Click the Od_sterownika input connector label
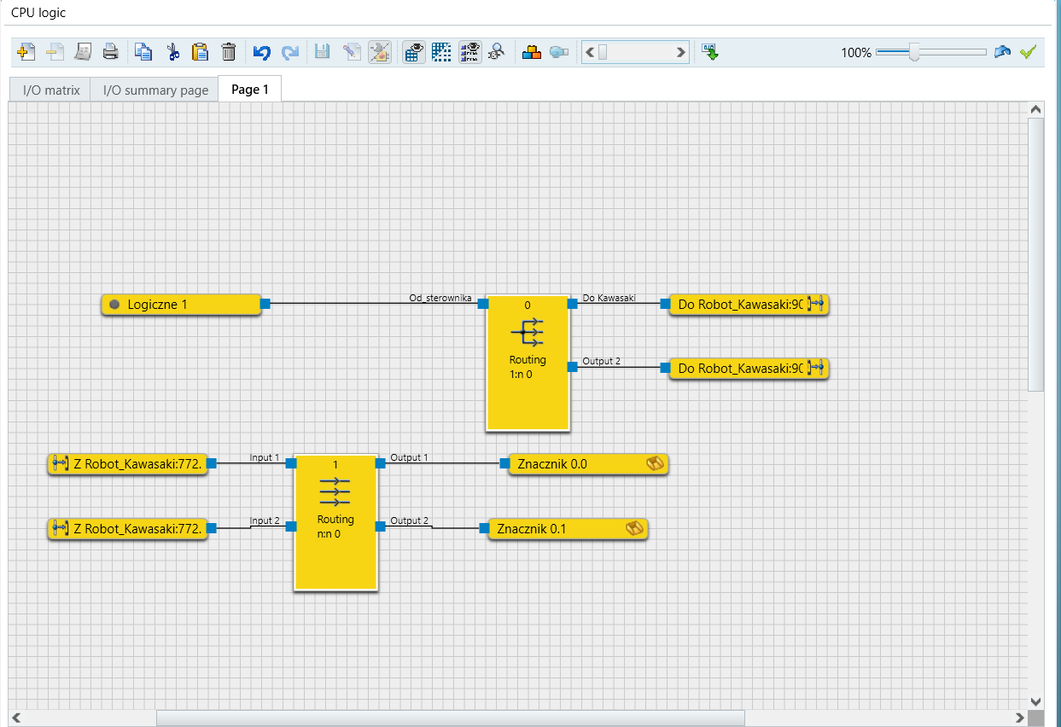 point(440,298)
